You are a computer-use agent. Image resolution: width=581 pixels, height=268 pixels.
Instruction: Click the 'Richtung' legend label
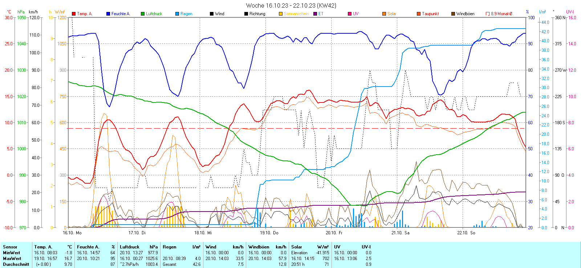257,14
